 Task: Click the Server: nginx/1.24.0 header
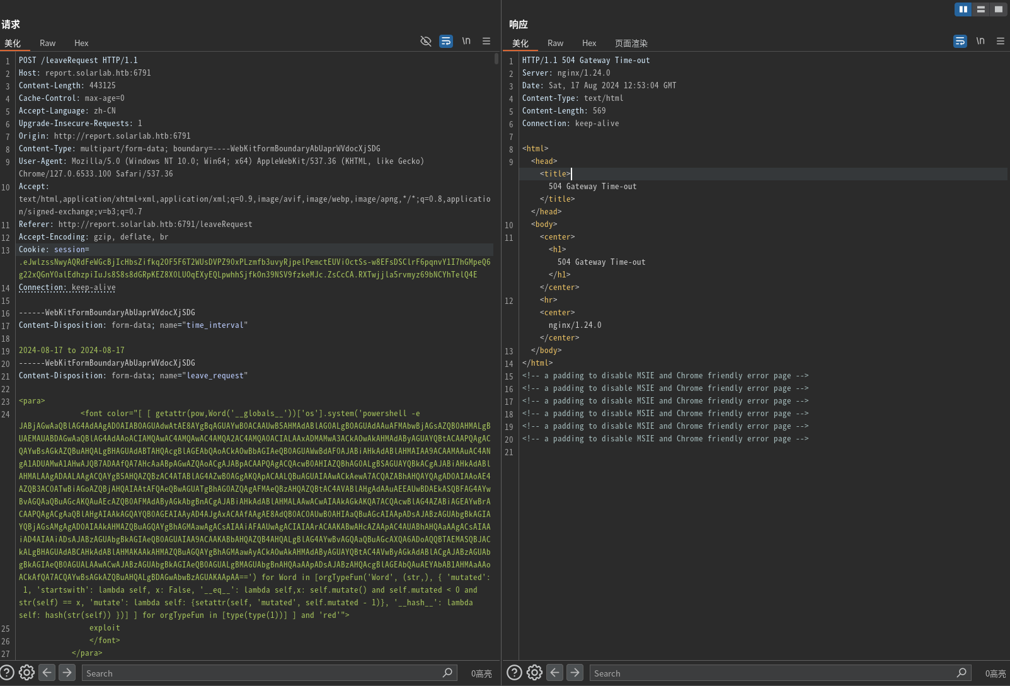point(566,73)
